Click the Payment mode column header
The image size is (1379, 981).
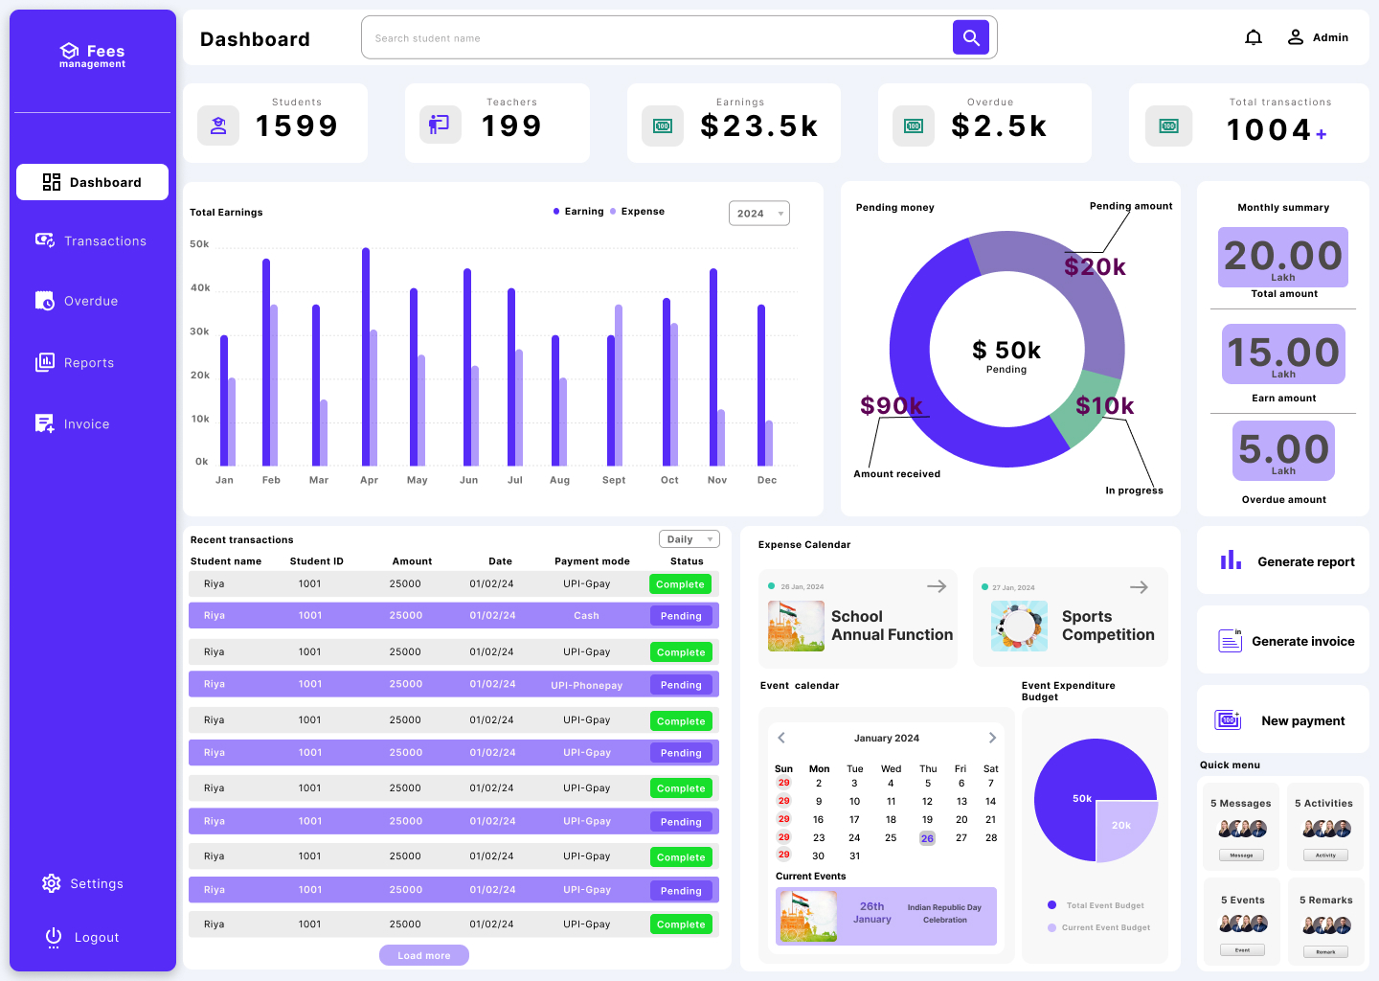pyautogui.click(x=592, y=561)
